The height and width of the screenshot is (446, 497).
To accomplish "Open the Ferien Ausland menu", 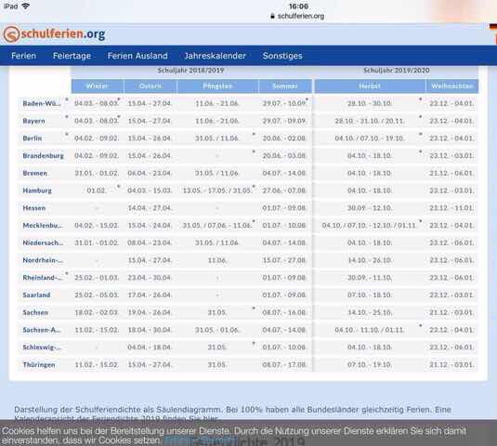I will click(x=137, y=56).
